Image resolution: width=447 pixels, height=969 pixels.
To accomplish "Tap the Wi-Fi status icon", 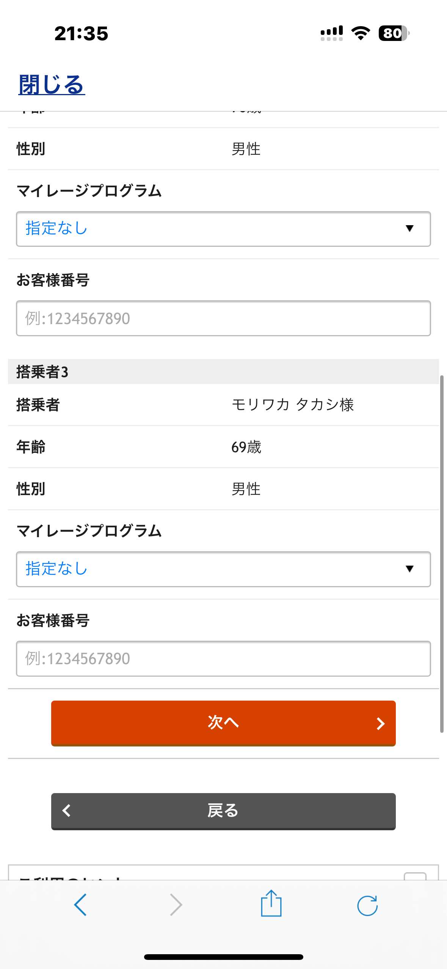I will [361, 33].
